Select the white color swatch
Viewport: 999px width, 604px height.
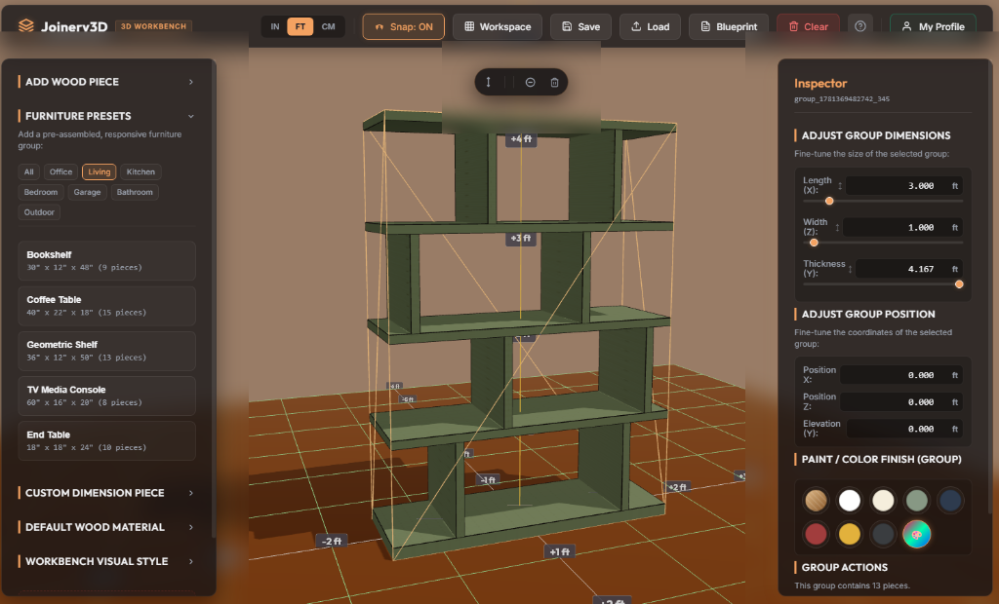coord(850,501)
